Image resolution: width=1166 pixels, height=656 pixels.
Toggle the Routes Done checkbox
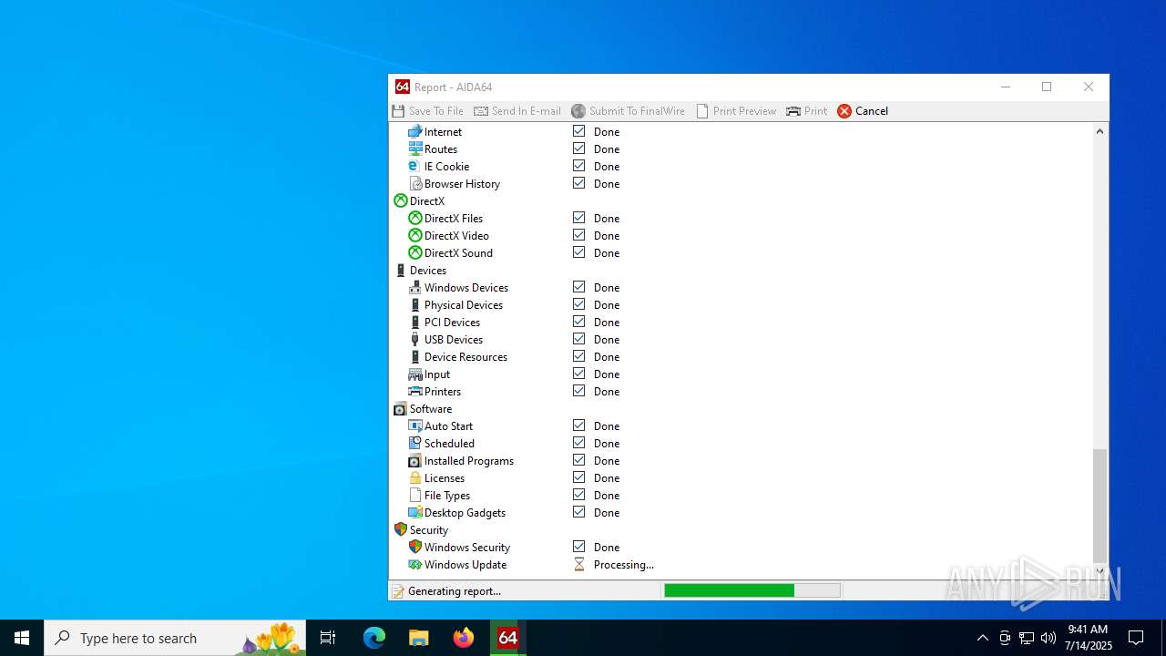(578, 149)
